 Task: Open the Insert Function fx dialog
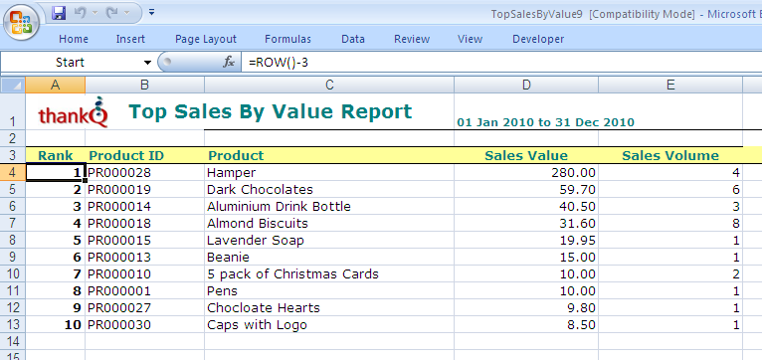pos(229,63)
